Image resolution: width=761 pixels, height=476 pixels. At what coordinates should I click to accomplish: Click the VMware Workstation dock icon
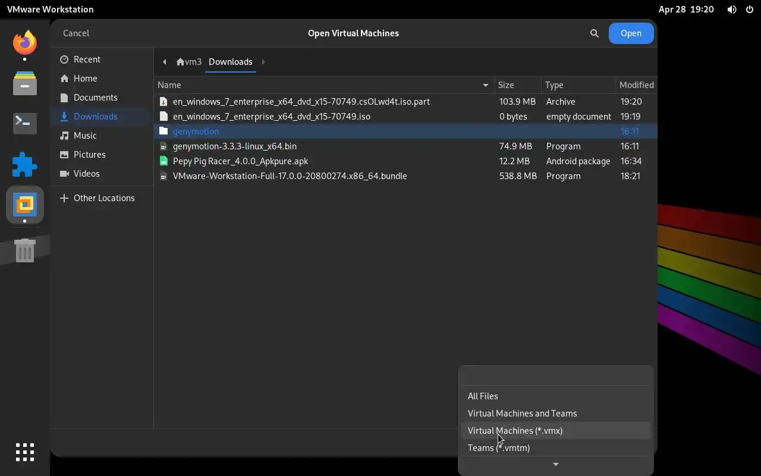25,205
